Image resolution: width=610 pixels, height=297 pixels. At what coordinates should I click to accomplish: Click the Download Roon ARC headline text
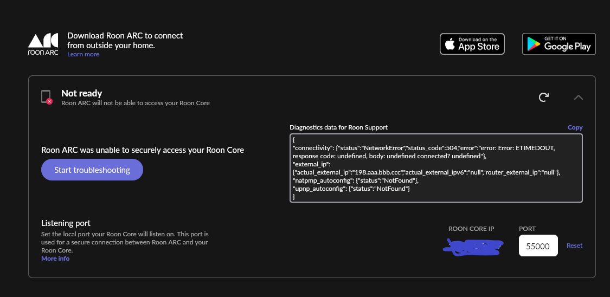click(x=125, y=41)
